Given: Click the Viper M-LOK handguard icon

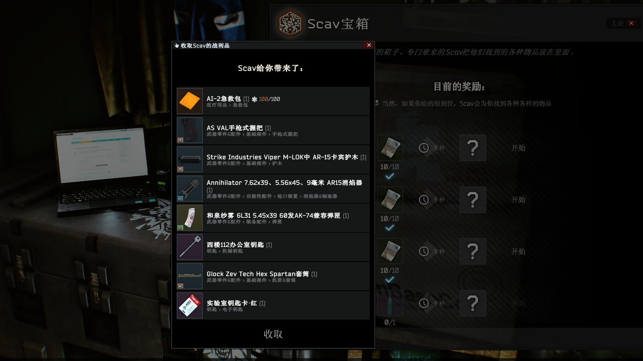Looking at the screenshot, I should pos(190,159).
